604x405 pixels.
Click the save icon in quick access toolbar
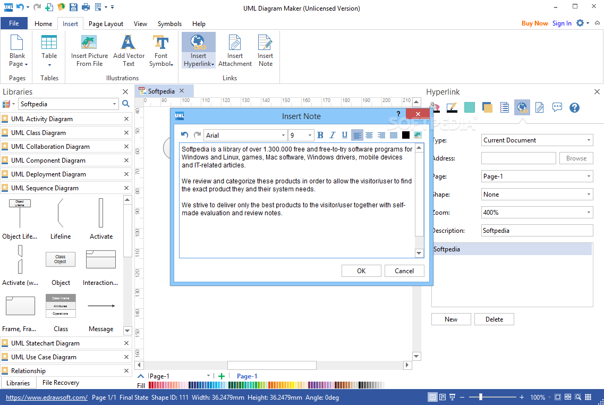(73, 7)
